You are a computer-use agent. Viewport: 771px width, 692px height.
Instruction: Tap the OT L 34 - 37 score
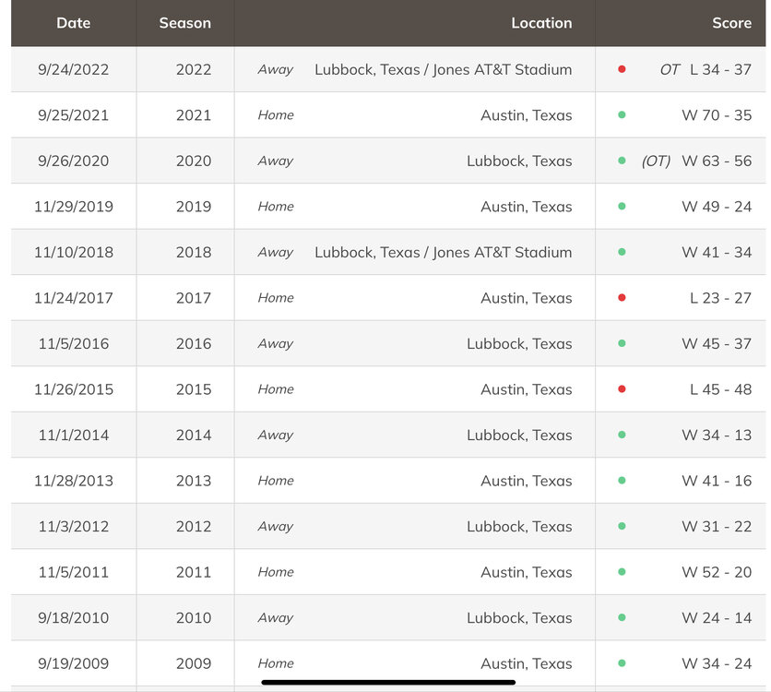click(x=706, y=69)
